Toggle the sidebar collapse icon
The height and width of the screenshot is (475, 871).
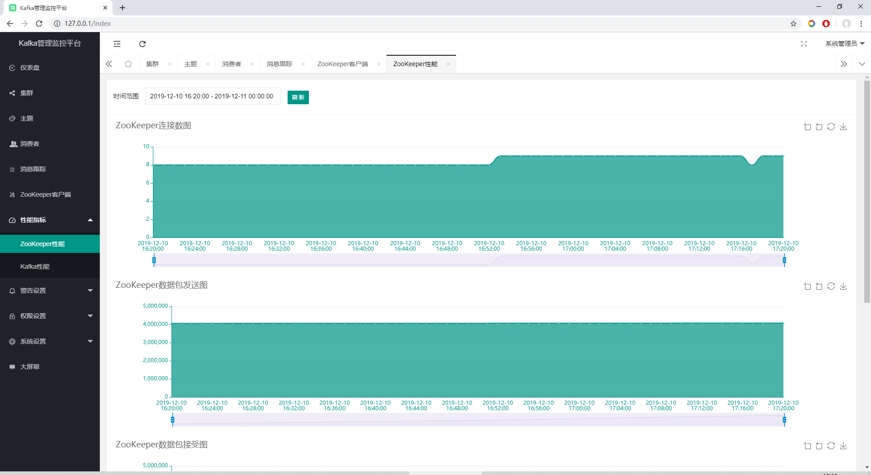(117, 44)
